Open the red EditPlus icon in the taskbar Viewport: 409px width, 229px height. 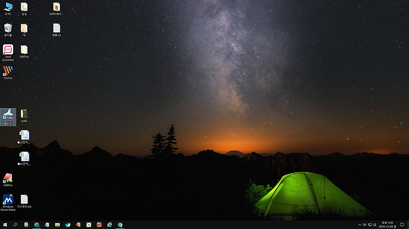(x=78, y=224)
